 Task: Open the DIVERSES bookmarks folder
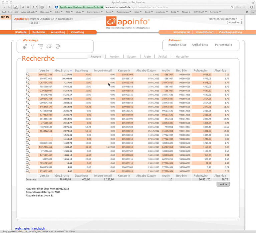coord(200,12)
